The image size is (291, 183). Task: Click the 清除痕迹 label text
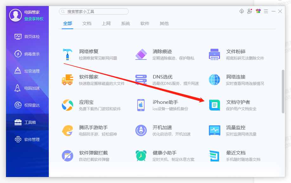[x=162, y=51]
